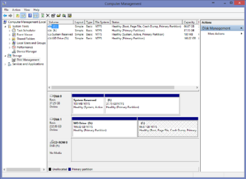Image resolution: width=246 pixels, height=179 pixels.
Task: Select WD Drive (D:) partition on Disk 1
Action: pos(105,127)
